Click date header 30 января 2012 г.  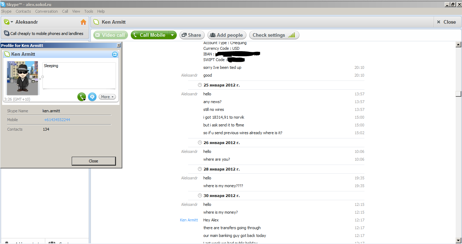point(222,196)
